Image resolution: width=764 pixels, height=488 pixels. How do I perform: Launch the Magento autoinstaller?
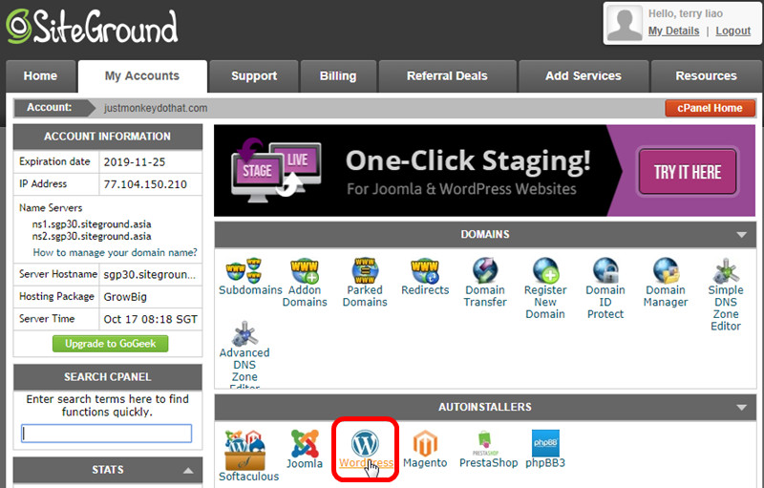pos(425,449)
